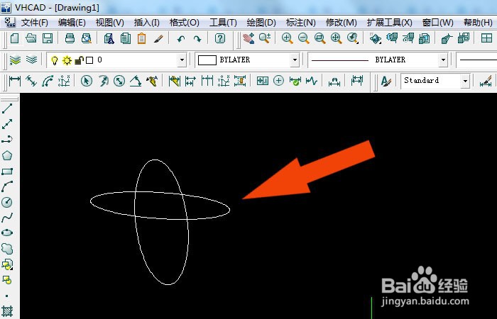This screenshot has height=319, width=497.
Task: Select the Revision Cloud tool
Action: click(7, 248)
